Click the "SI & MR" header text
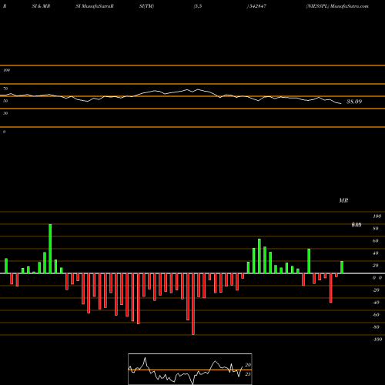The width and height of the screenshot is (385, 385). point(41,6)
